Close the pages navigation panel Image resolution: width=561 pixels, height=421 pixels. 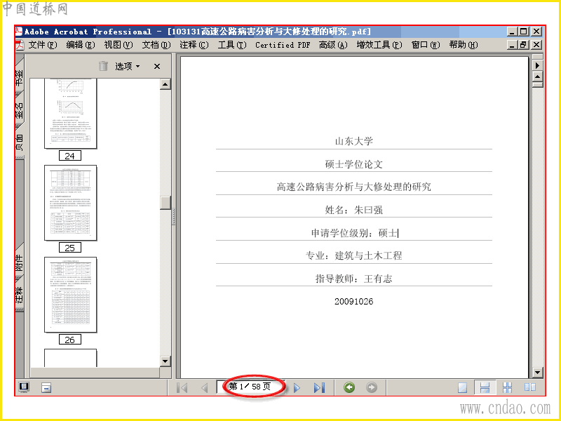[156, 66]
